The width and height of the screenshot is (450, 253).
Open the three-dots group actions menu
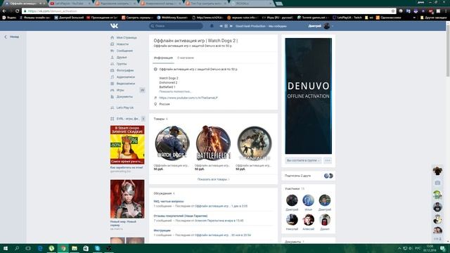click(328, 160)
